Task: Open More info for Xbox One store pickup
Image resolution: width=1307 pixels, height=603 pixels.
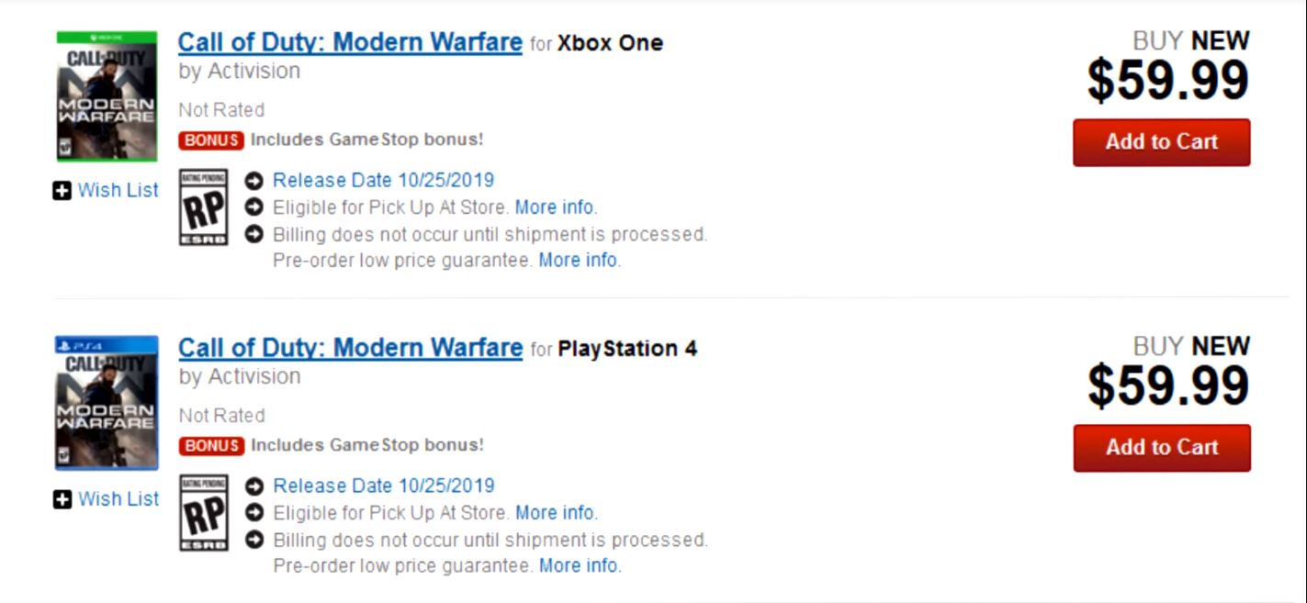Action: [556, 207]
